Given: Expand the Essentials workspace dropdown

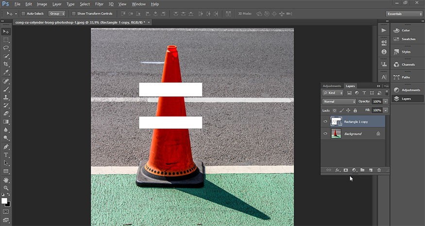Looking at the screenshot, I should (404, 14).
